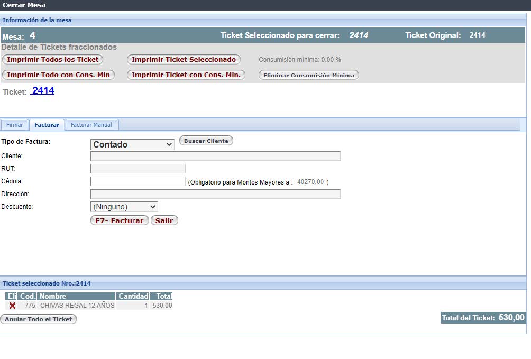531x359 pixels.
Task: Click Eliminar Consumisión Mínima button
Action: pyautogui.click(x=308, y=75)
